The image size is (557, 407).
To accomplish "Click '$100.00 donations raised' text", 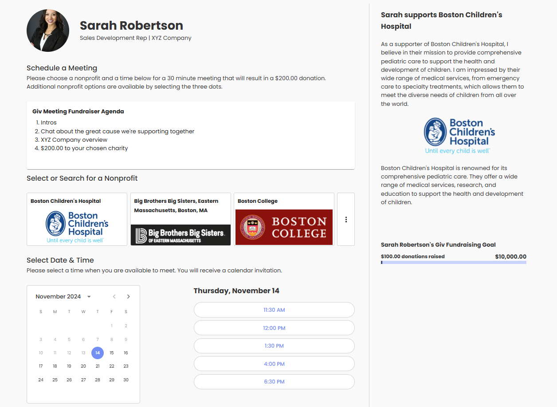I will [x=413, y=256].
